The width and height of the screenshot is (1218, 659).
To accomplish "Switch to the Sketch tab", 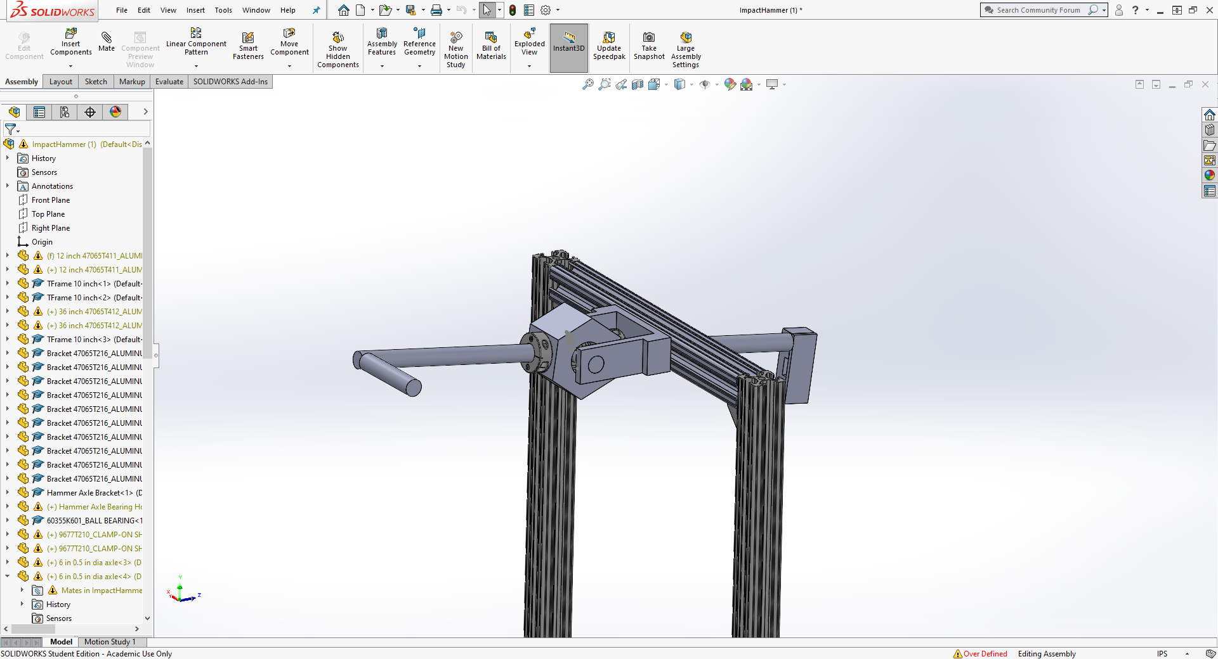I will click(x=96, y=82).
